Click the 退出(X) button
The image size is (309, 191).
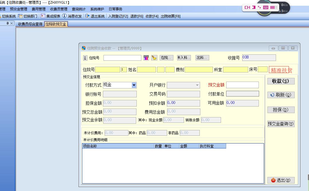(281, 180)
